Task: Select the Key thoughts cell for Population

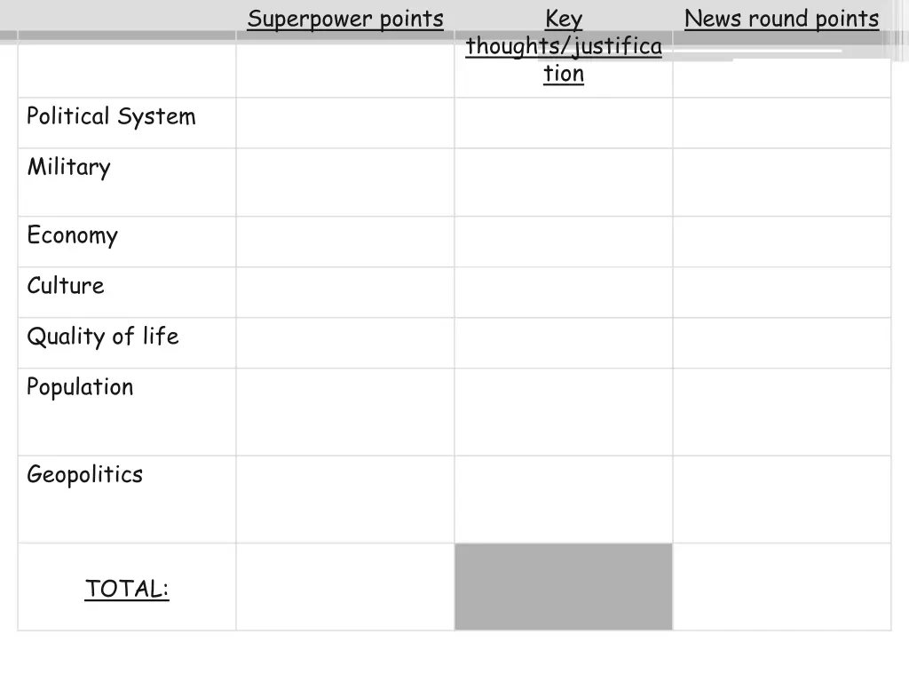Action: point(564,412)
